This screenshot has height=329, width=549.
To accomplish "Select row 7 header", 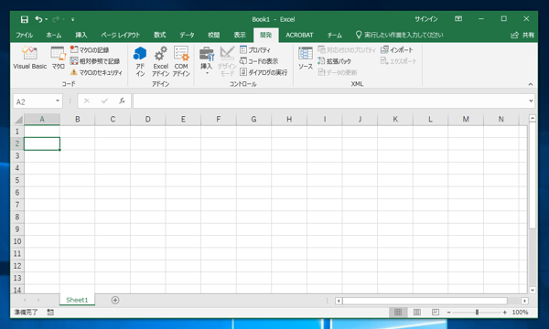I will tap(17, 205).
